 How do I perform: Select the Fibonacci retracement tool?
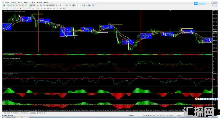pyautogui.click(x=24, y=8)
